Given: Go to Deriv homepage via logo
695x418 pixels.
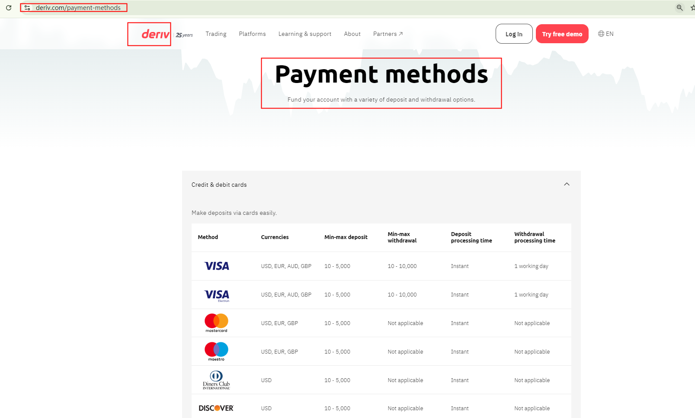Looking at the screenshot, I should (156, 34).
